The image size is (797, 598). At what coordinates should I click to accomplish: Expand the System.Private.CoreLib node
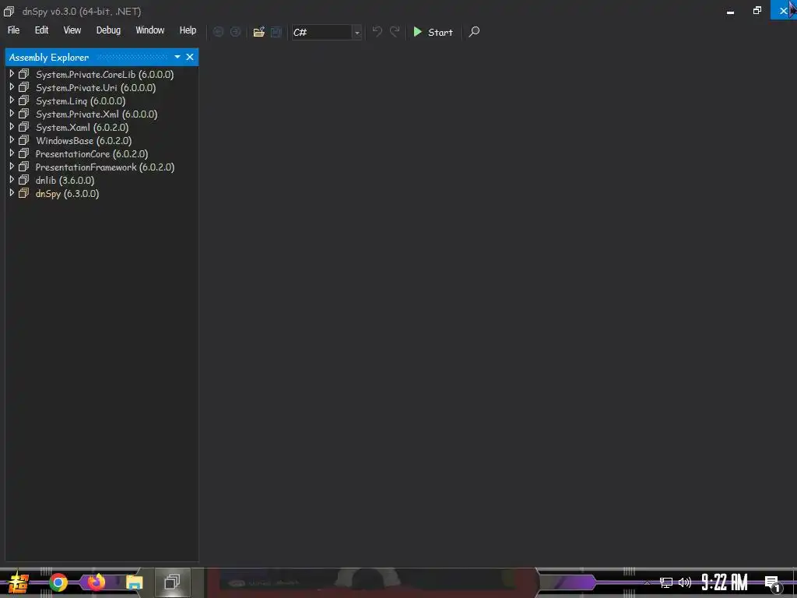(x=12, y=74)
